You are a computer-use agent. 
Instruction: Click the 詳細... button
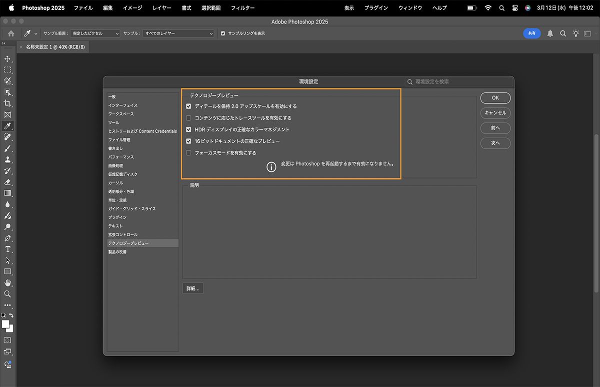click(192, 288)
